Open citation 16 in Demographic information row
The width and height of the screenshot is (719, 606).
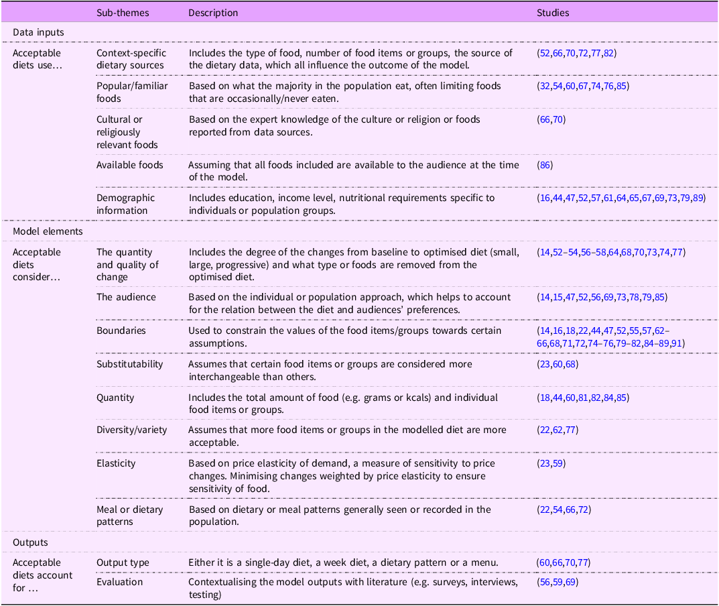[545, 198]
